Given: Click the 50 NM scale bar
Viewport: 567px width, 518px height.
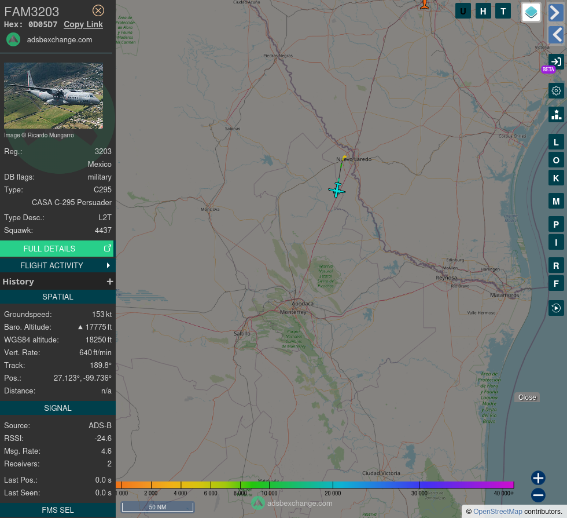Looking at the screenshot, I should [157, 507].
